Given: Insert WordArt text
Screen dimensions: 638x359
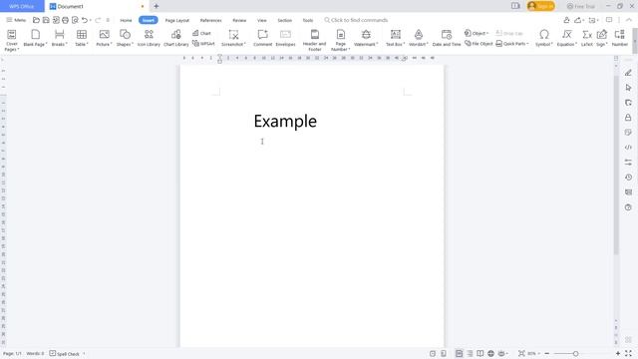Looking at the screenshot, I should 419,38.
